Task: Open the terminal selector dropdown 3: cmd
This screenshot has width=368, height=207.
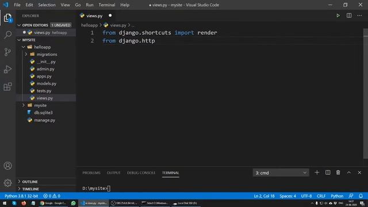Action: click(281, 172)
